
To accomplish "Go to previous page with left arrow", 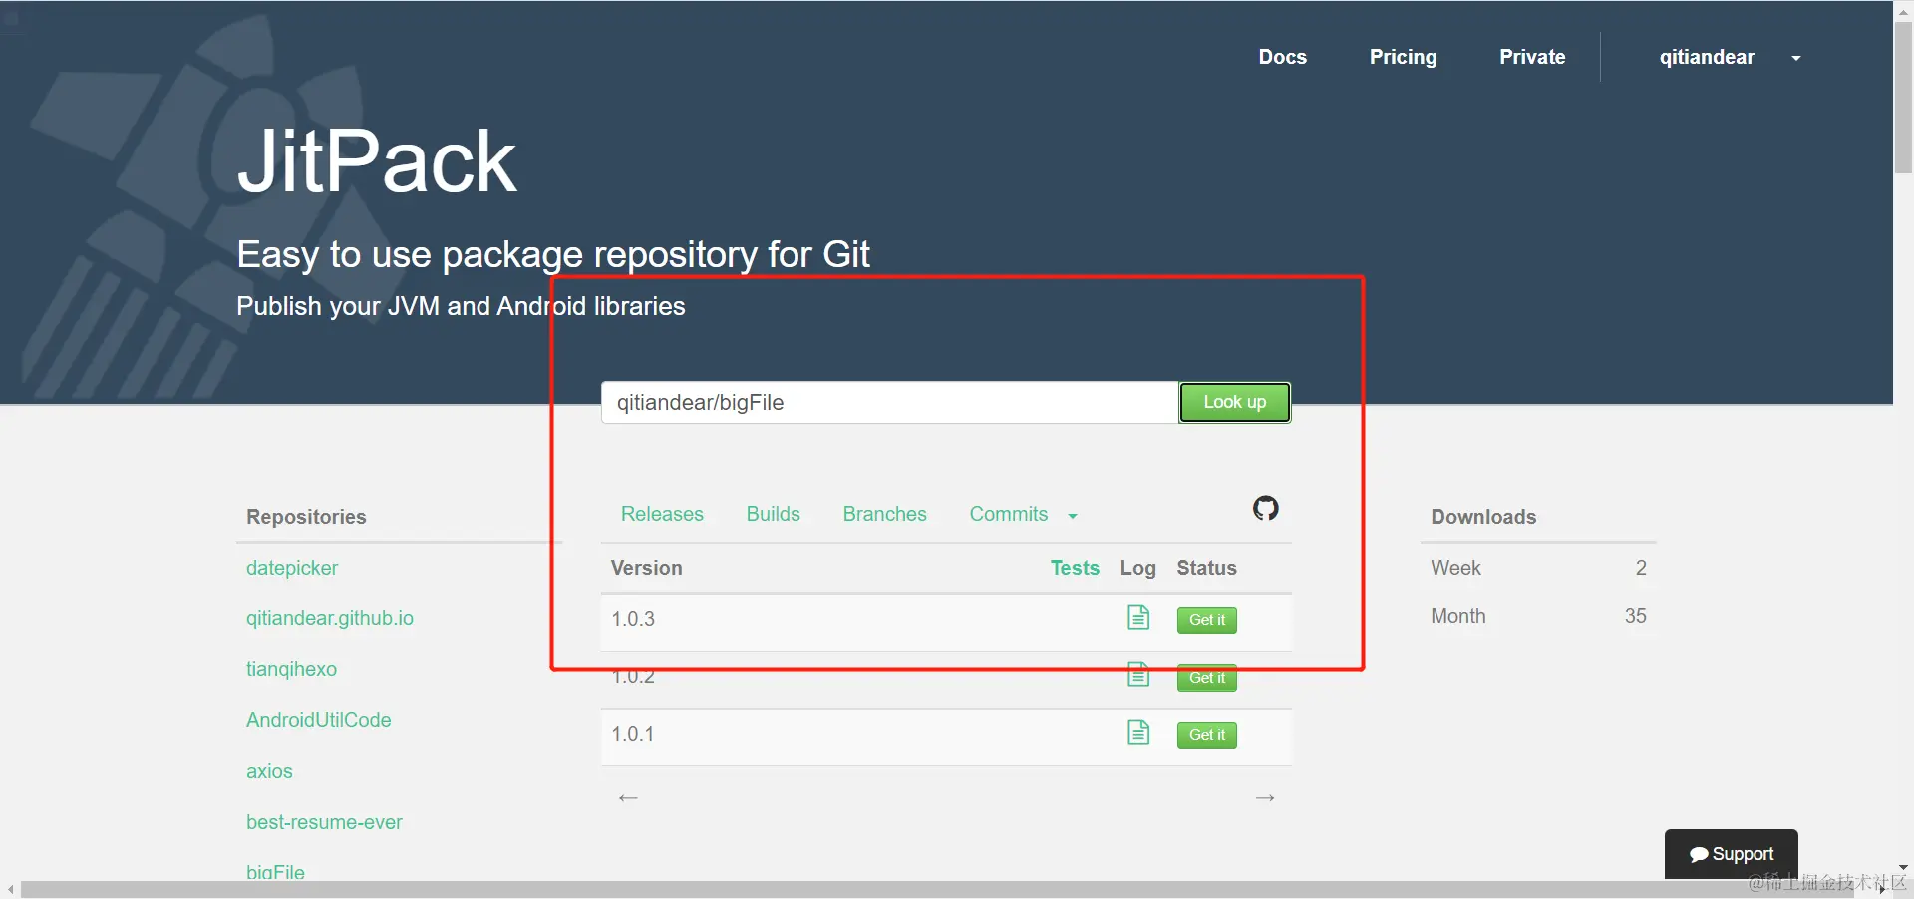I will pyautogui.click(x=628, y=798).
